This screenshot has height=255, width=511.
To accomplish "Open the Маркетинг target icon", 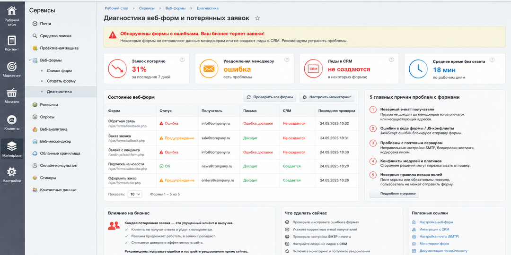I will tap(12, 67).
